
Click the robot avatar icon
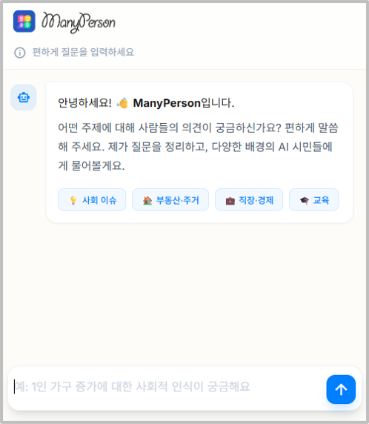24,97
